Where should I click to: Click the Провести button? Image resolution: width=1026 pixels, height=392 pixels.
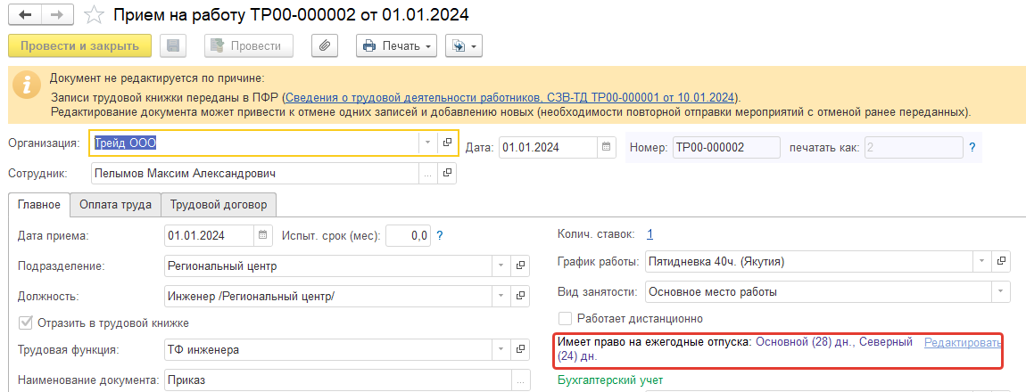pos(249,45)
